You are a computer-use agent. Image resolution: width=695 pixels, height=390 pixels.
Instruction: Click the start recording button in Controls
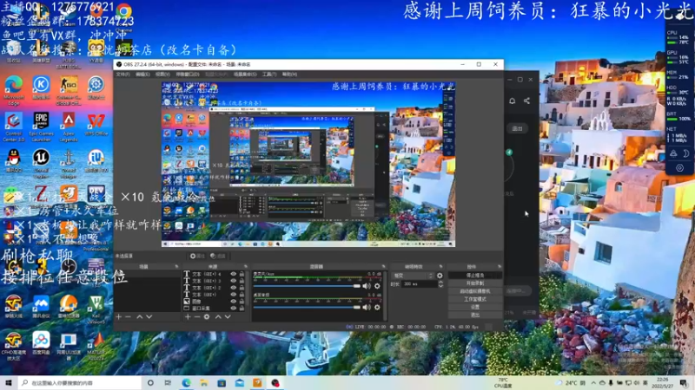(x=474, y=283)
